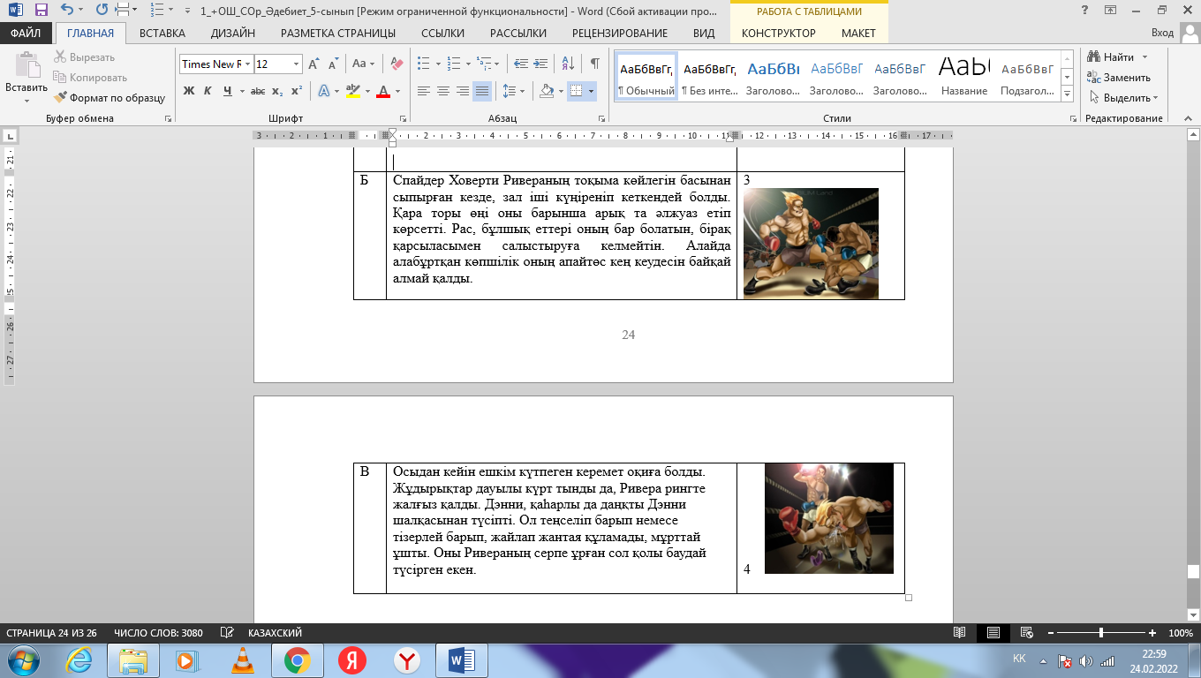Expand line spacing options dropdown
This screenshot has height=678, width=1201.
522,91
